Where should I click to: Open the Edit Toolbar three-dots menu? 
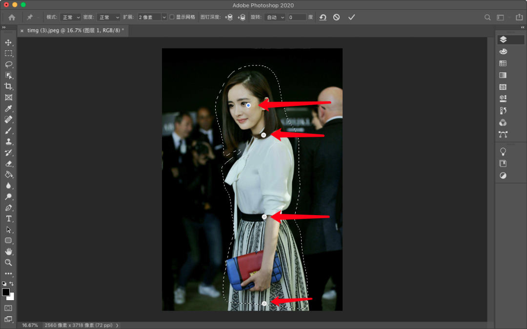pos(8,274)
